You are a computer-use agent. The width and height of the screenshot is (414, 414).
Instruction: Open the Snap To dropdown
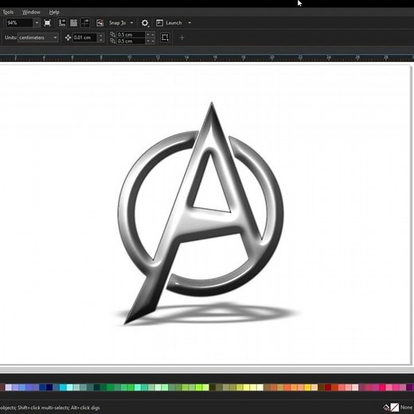click(x=121, y=23)
